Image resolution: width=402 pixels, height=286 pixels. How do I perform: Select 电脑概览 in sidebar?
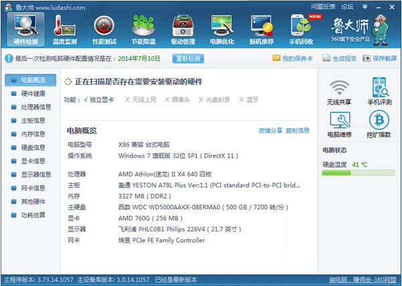[x=31, y=80]
